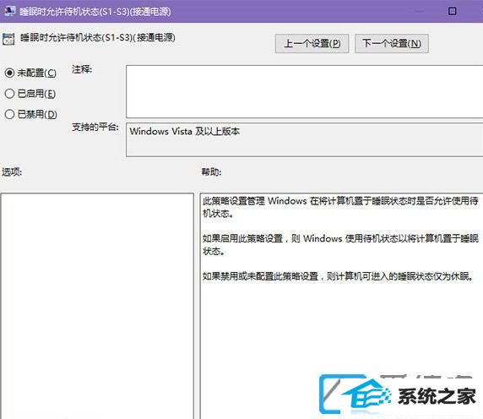This screenshot has width=483, height=419.
Task: Click the help paragraph starting 此策略设置管理
Action: [x=340, y=207]
